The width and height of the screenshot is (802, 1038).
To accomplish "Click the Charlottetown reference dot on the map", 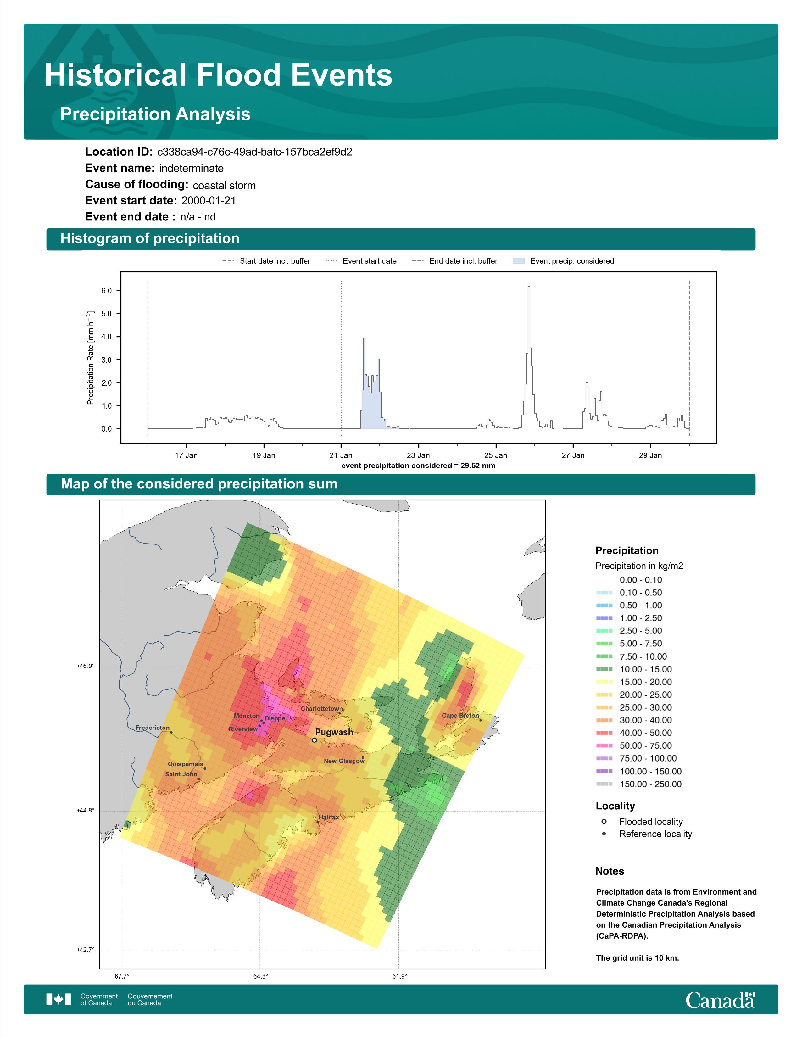I will (340, 713).
